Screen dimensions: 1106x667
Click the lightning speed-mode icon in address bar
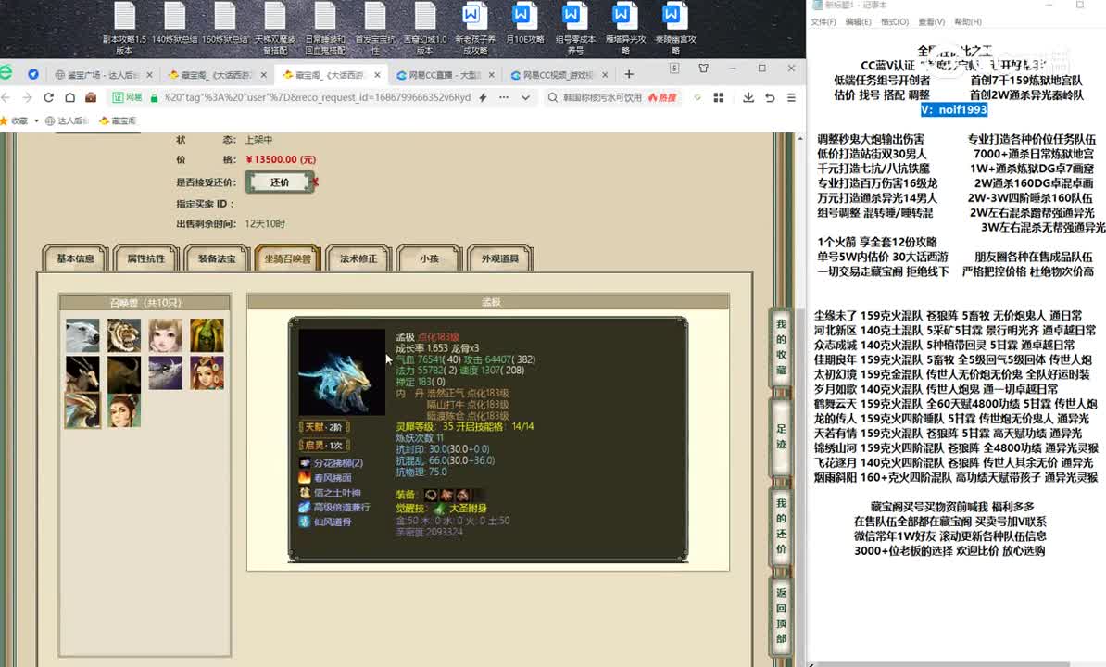tap(484, 97)
